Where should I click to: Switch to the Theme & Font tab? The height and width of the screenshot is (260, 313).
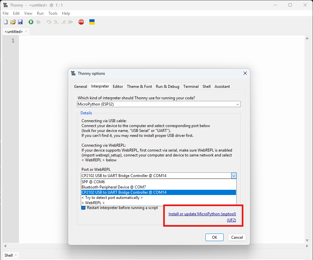coord(139,87)
